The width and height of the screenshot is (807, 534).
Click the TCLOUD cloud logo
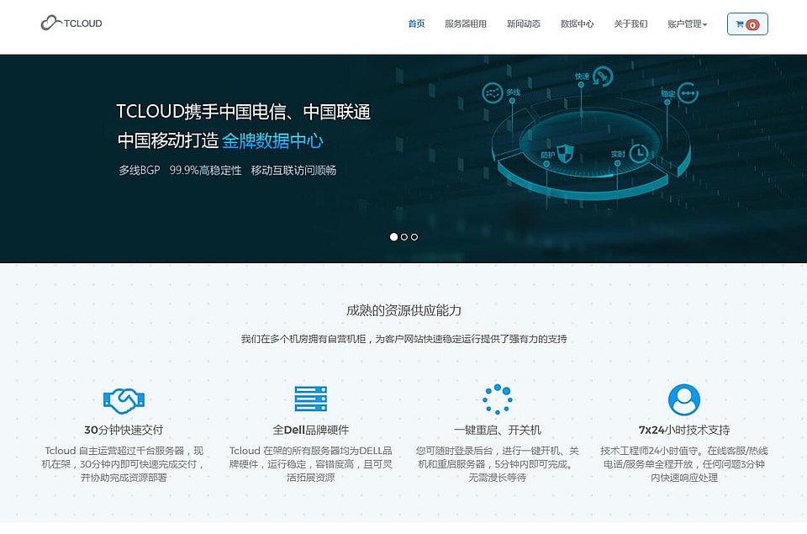pos(71,24)
